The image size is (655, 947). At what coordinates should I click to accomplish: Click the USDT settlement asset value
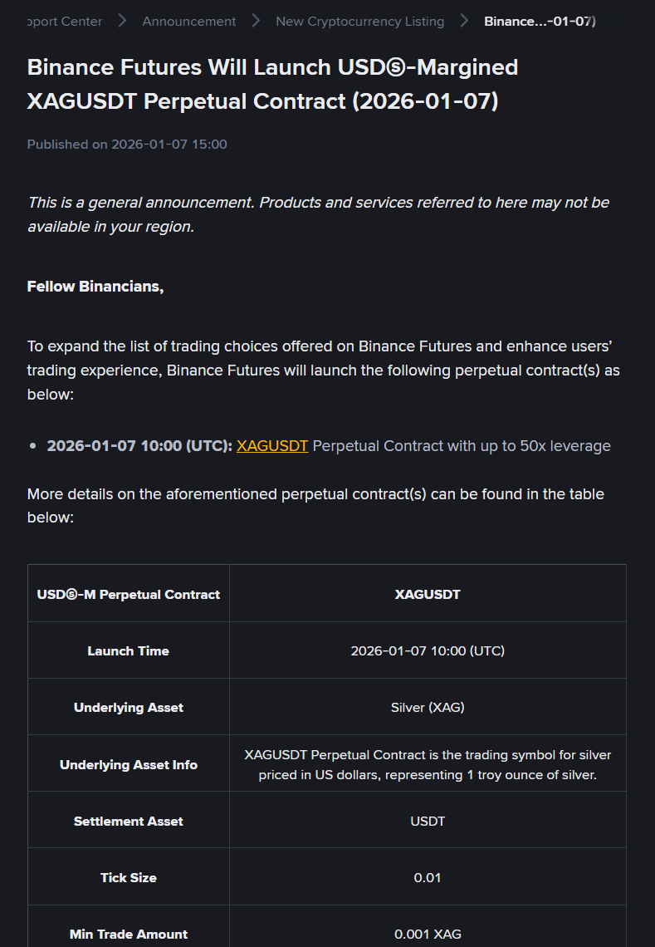tap(428, 821)
